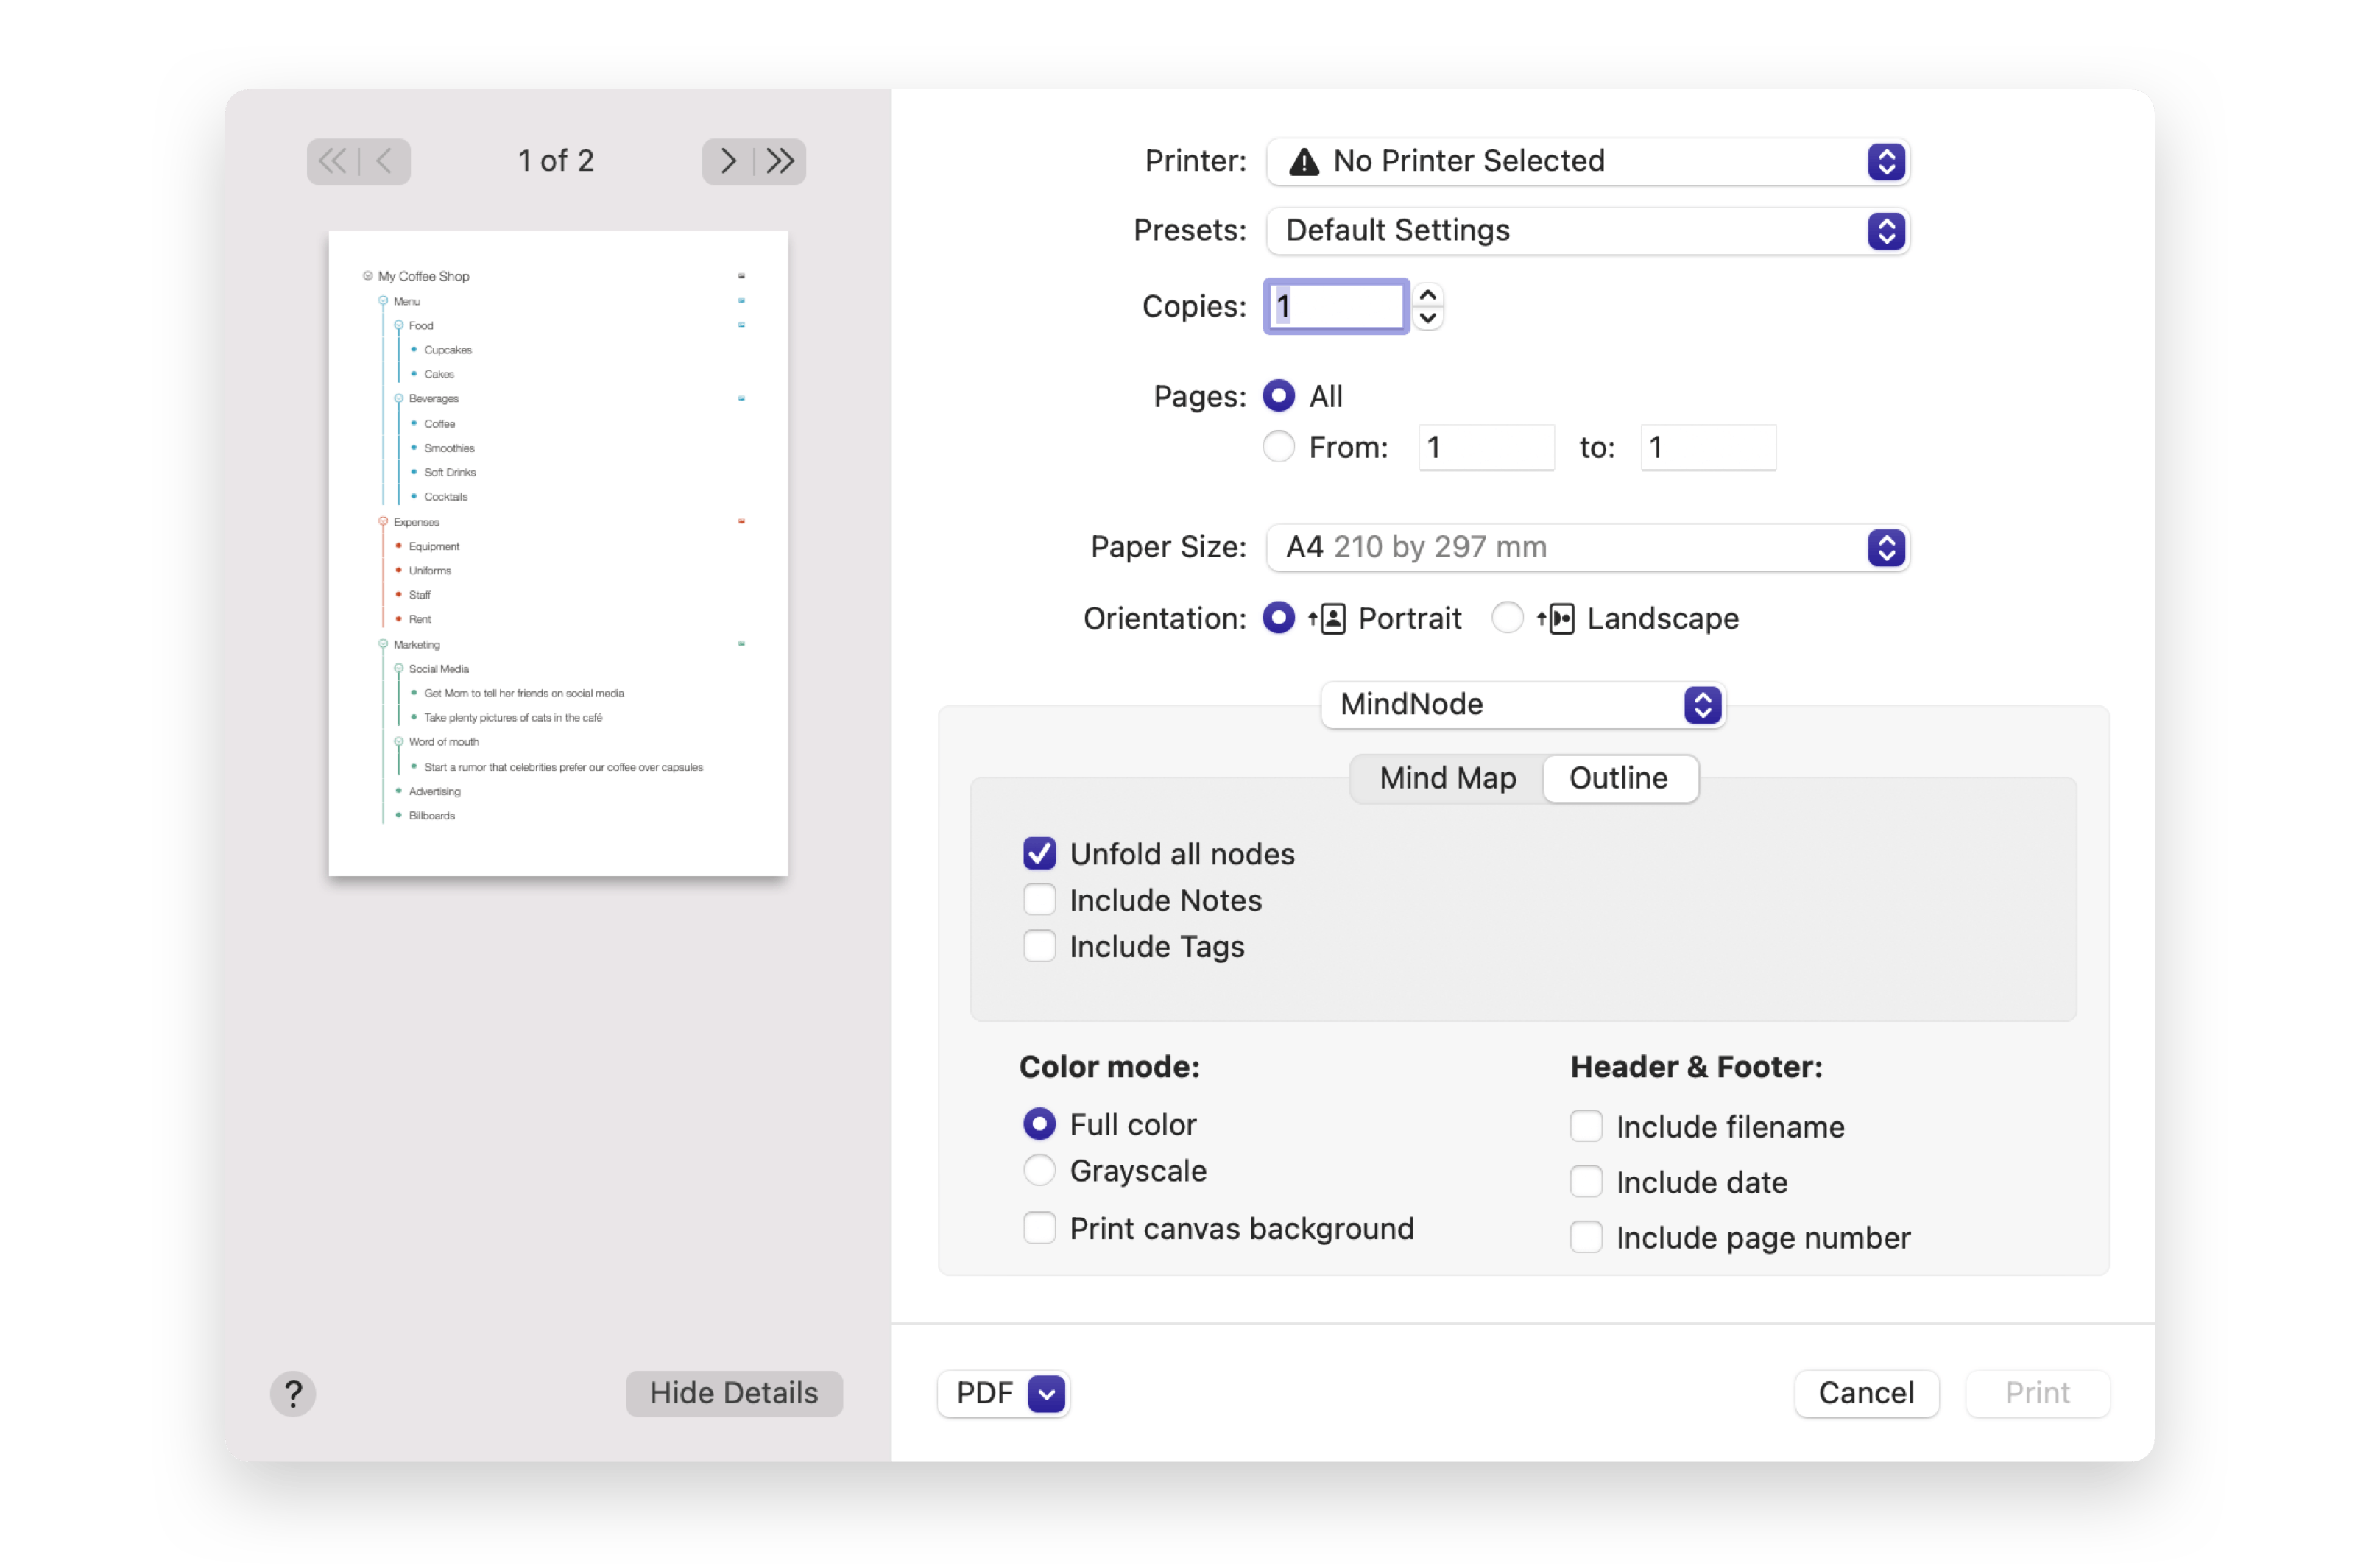Select the Grayscale color mode

1039,1170
